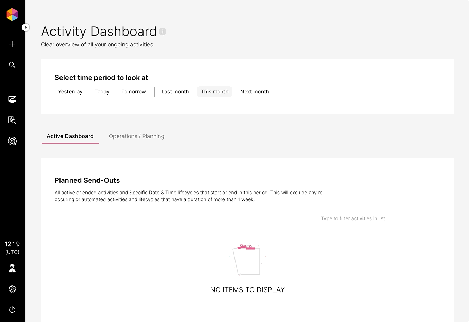This screenshot has height=322, width=469.
Task: Click the colorful hexagon app logo
Action: click(x=12, y=15)
